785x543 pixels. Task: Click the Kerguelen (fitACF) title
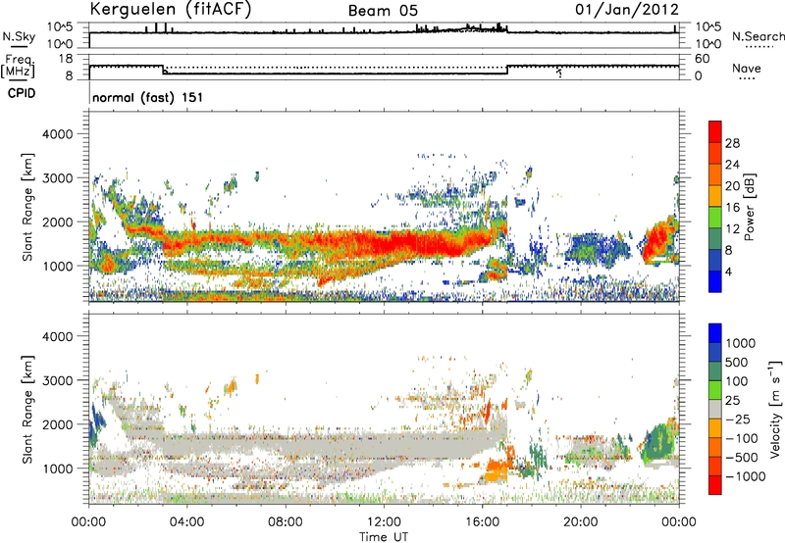click(170, 9)
